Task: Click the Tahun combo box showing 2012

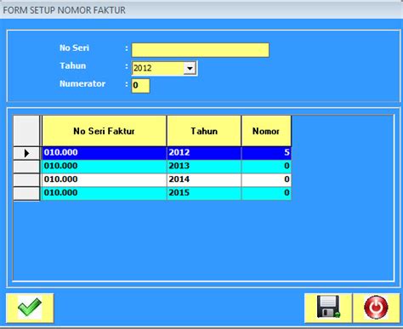Action: pyautogui.click(x=164, y=68)
